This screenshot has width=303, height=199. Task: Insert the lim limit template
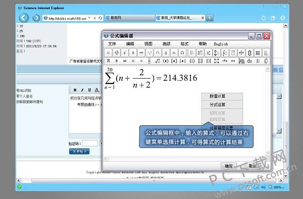(241, 61)
